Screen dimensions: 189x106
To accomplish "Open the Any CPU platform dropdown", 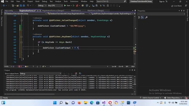I will [55, 6].
